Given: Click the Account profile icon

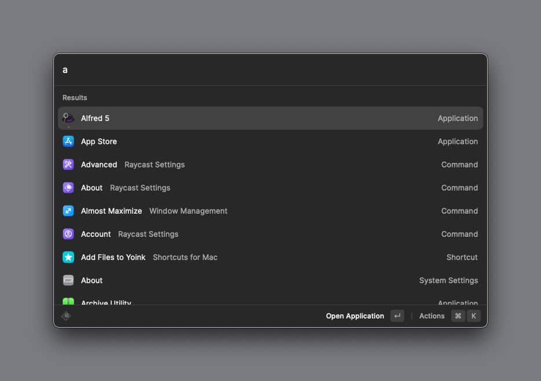Looking at the screenshot, I should [68, 234].
